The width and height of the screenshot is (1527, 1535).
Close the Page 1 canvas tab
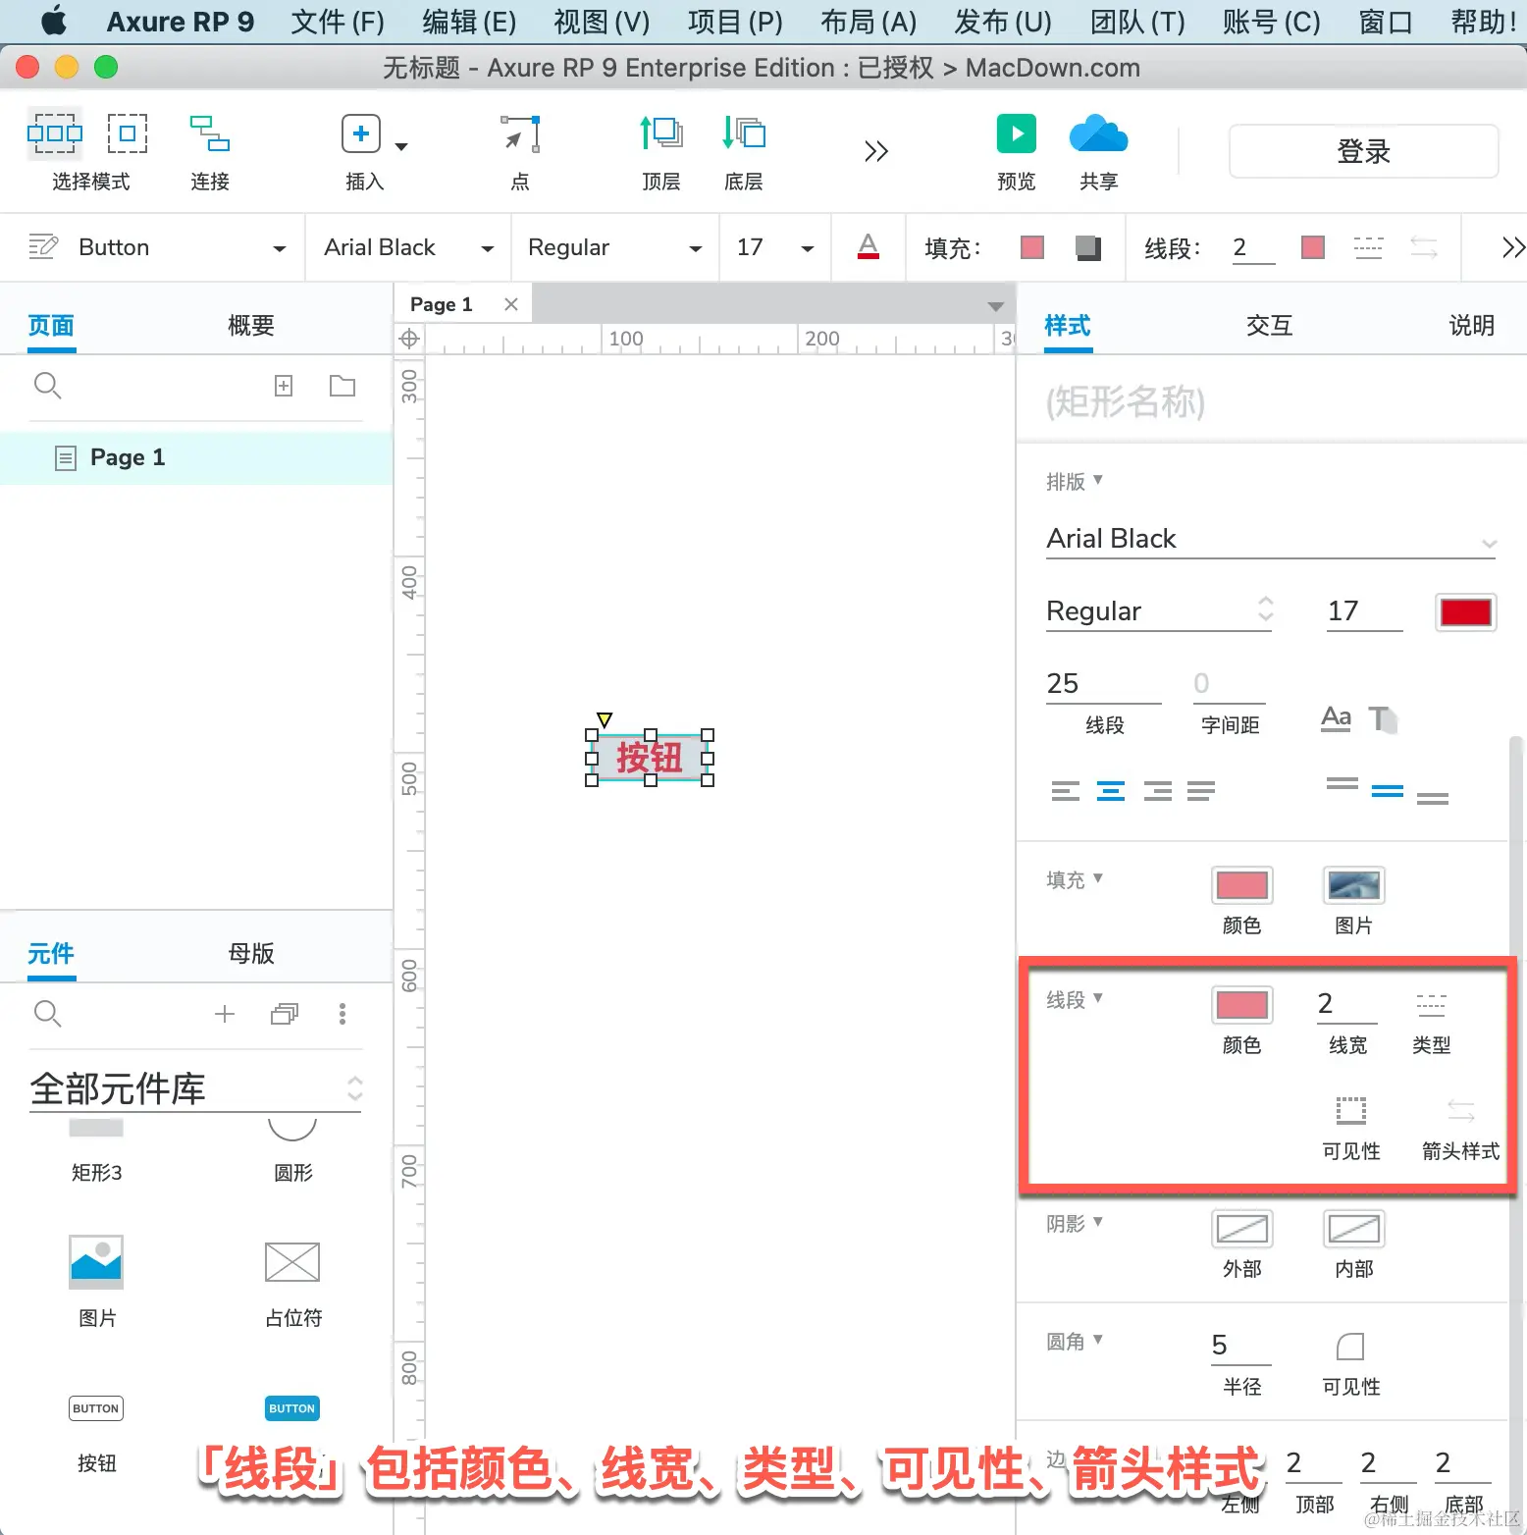pyautogui.click(x=510, y=304)
